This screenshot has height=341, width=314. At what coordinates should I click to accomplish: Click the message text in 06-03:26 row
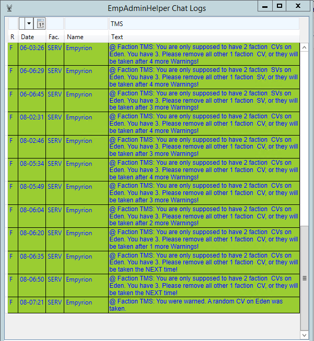click(x=204, y=54)
